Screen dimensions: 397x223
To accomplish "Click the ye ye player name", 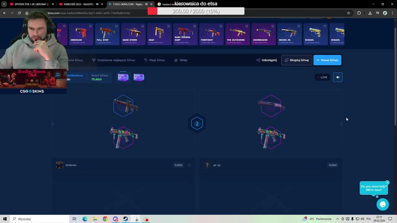I will point(217,165).
